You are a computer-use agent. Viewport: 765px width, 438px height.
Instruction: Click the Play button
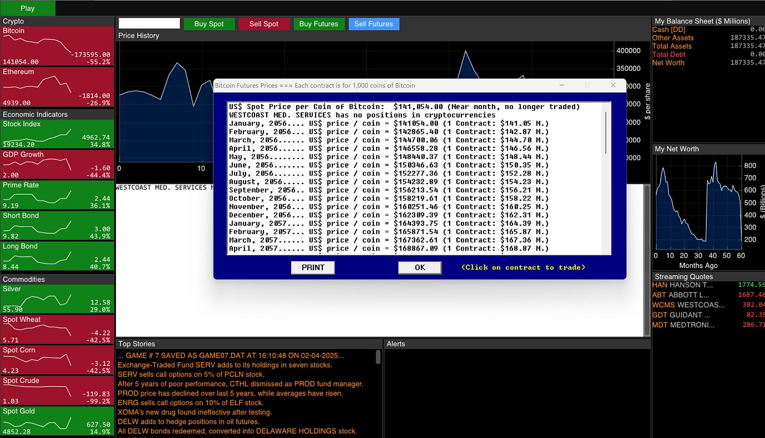pyautogui.click(x=28, y=8)
